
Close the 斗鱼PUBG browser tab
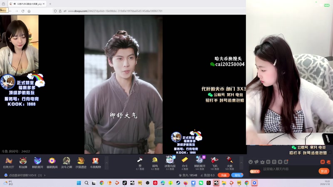[x=44, y=4]
